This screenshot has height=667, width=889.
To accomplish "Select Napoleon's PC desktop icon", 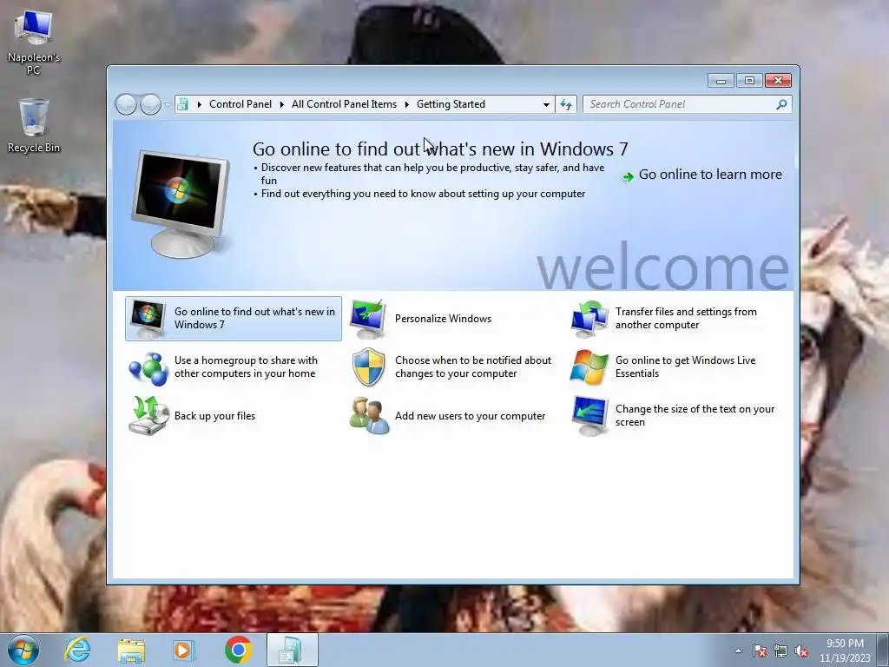I will (x=34, y=43).
